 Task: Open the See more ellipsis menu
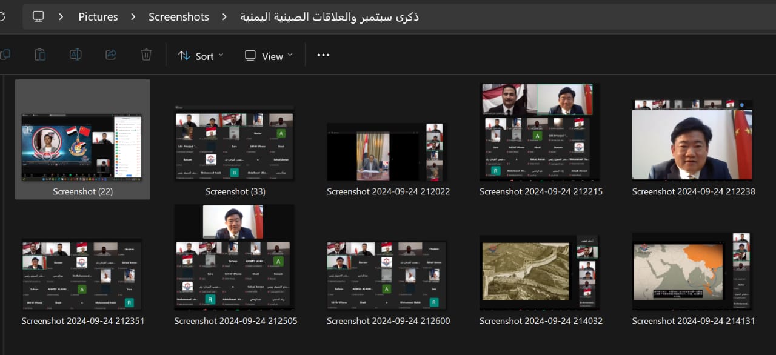point(323,55)
